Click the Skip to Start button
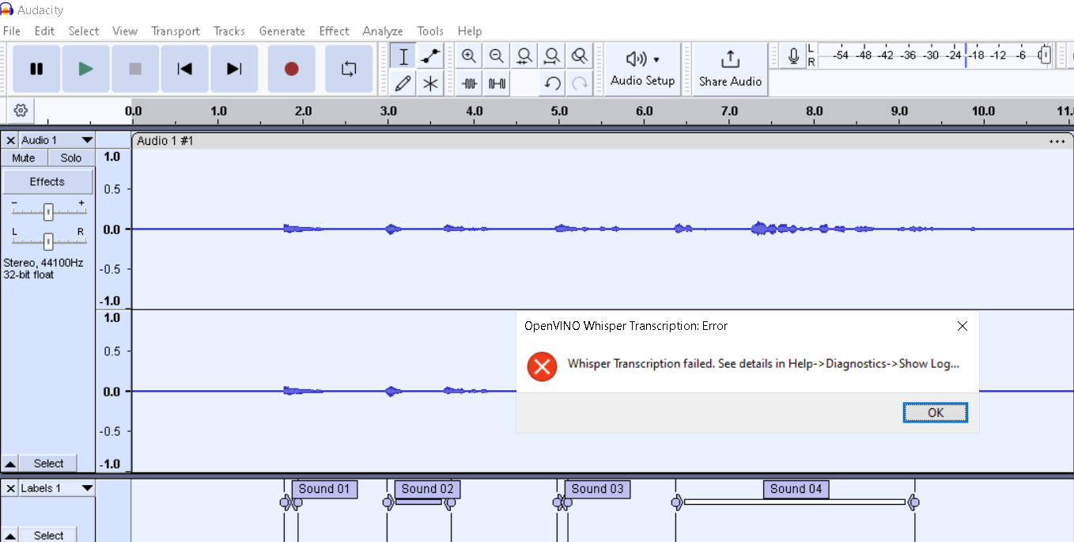Image resolution: width=1074 pixels, height=542 pixels. [184, 69]
